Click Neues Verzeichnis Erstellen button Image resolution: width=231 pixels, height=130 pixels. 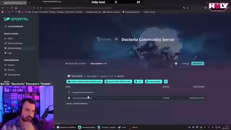coord(84,82)
